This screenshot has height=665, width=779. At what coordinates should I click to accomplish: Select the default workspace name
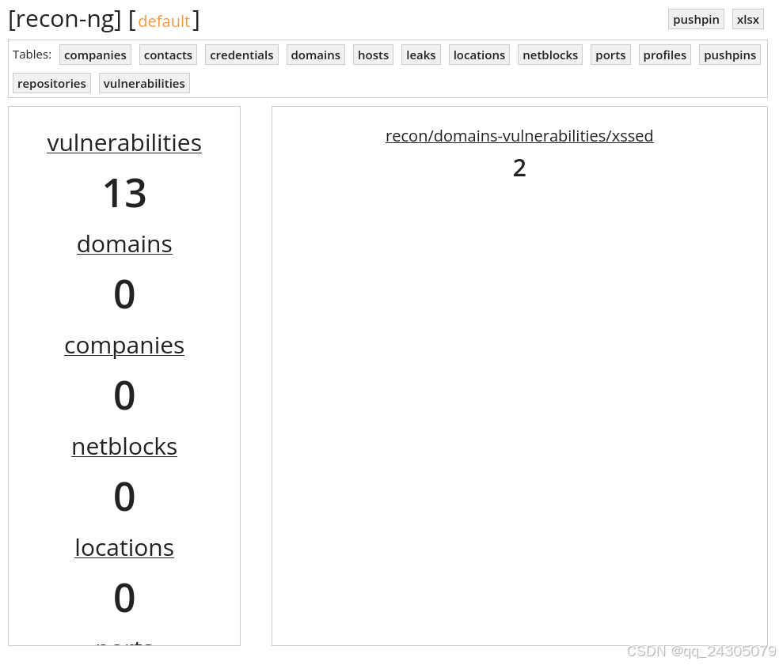[164, 21]
